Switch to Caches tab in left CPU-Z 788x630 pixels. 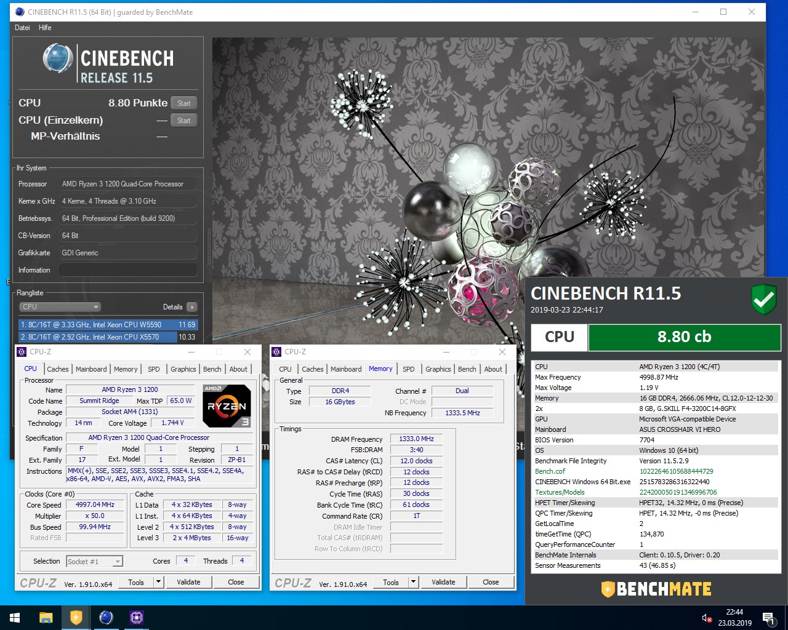coord(58,369)
